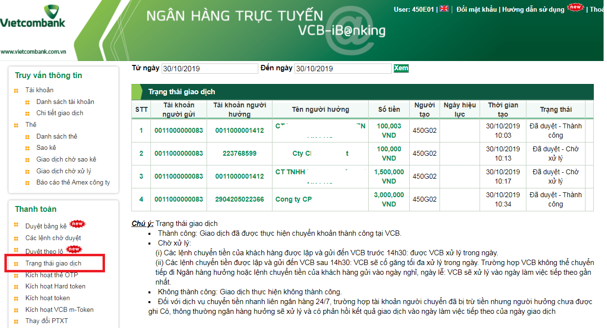Open Thay đổi PTXT

click(47, 321)
